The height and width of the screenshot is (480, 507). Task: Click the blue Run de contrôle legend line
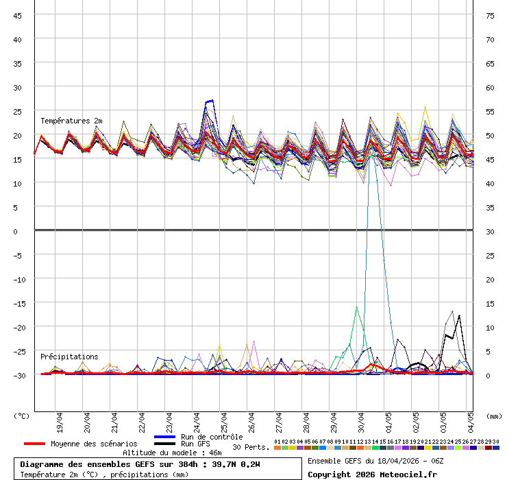(x=165, y=437)
